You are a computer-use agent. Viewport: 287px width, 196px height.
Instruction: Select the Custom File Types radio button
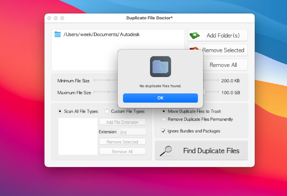point(107,111)
